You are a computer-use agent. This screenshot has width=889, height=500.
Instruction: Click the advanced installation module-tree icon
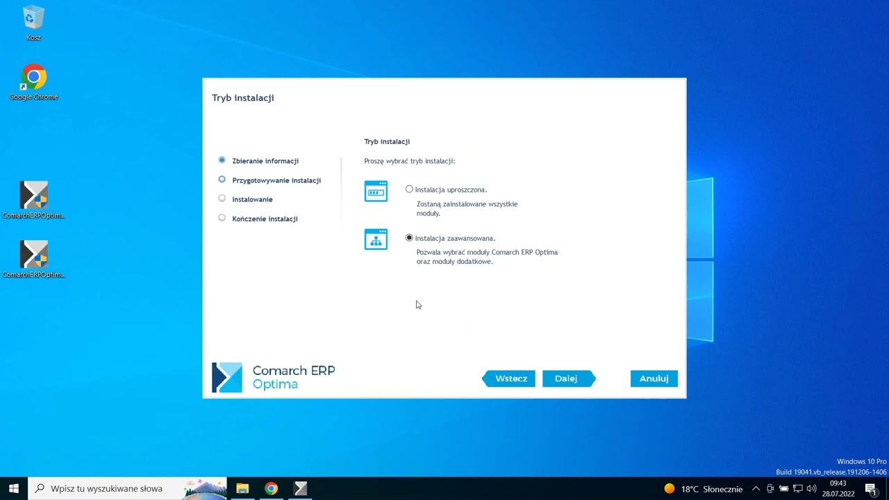[376, 239]
